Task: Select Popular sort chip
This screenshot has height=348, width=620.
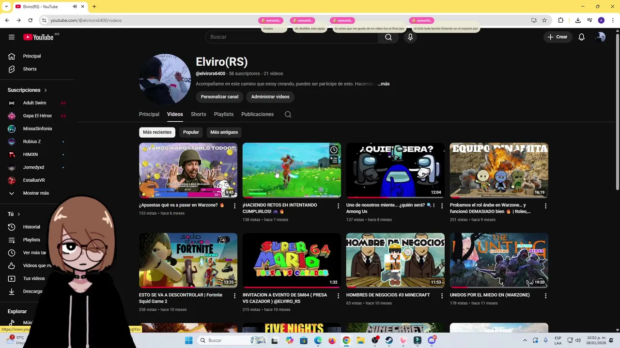Action: 191,132
